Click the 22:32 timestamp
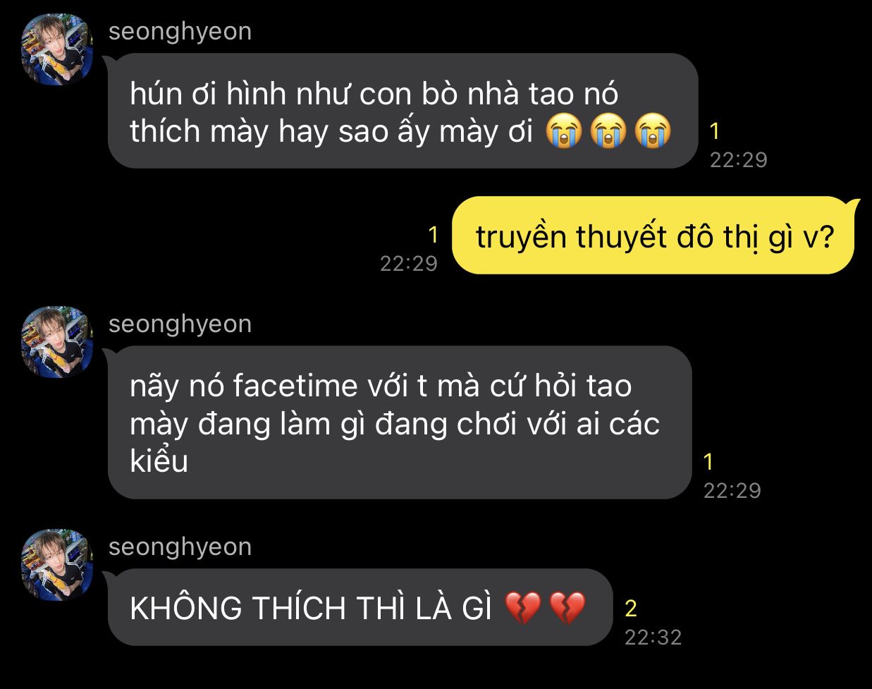This screenshot has height=689, width=872. coord(653,638)
